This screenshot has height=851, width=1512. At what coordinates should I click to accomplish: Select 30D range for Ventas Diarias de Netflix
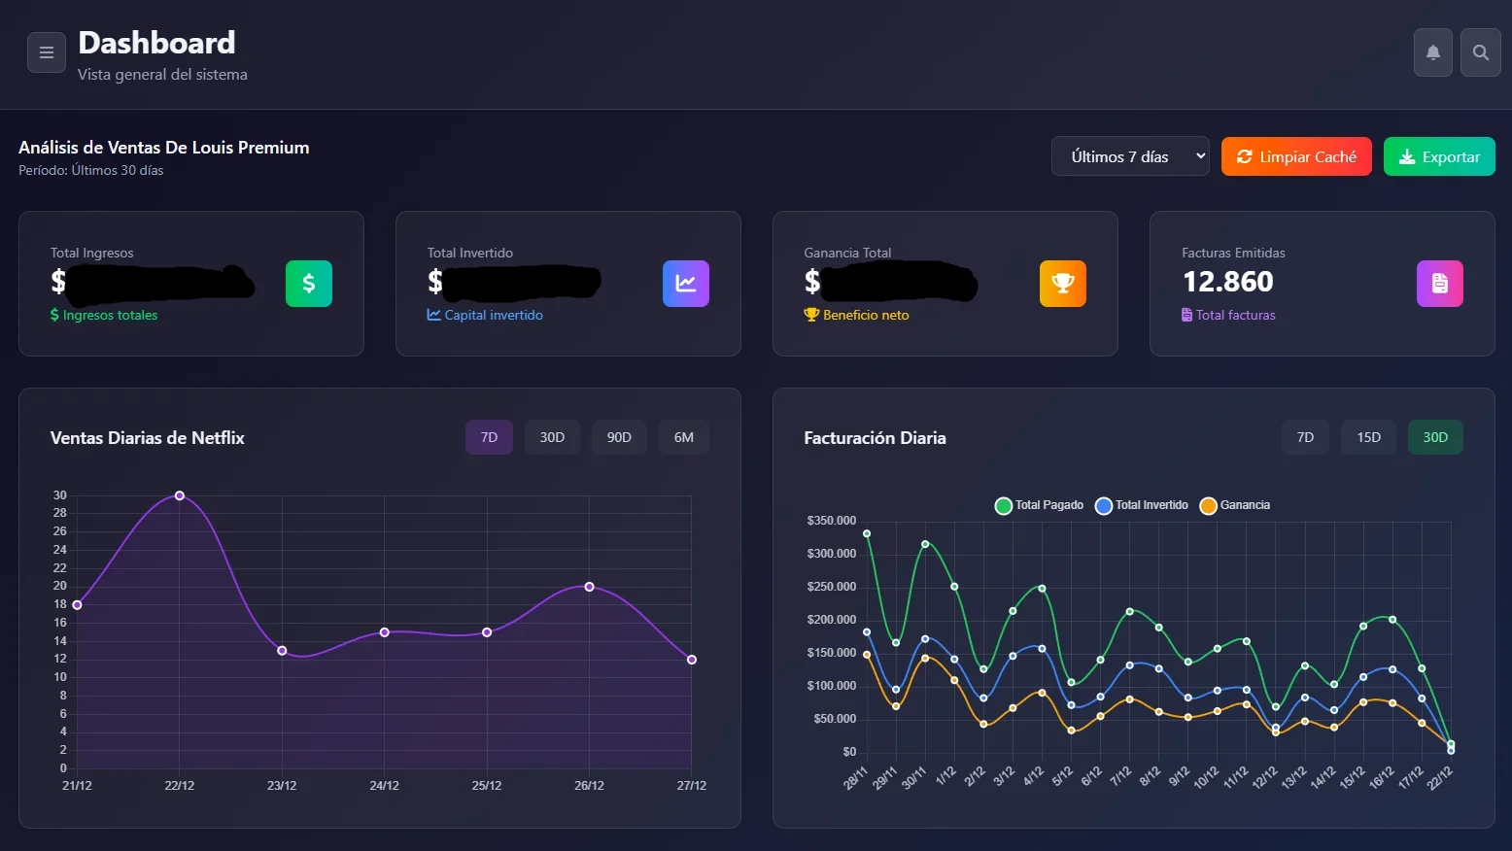pyautogui.click(x=552, y=437)
